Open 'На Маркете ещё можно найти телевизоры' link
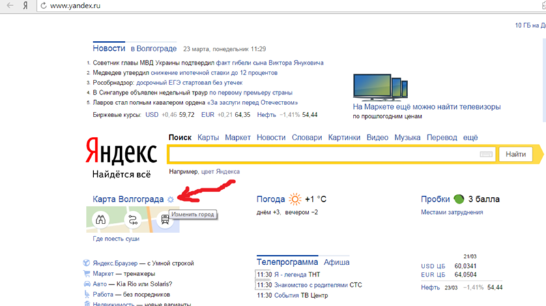Image resolution: width=546 pixels, height=306 pixels. (x=427, y=107)
